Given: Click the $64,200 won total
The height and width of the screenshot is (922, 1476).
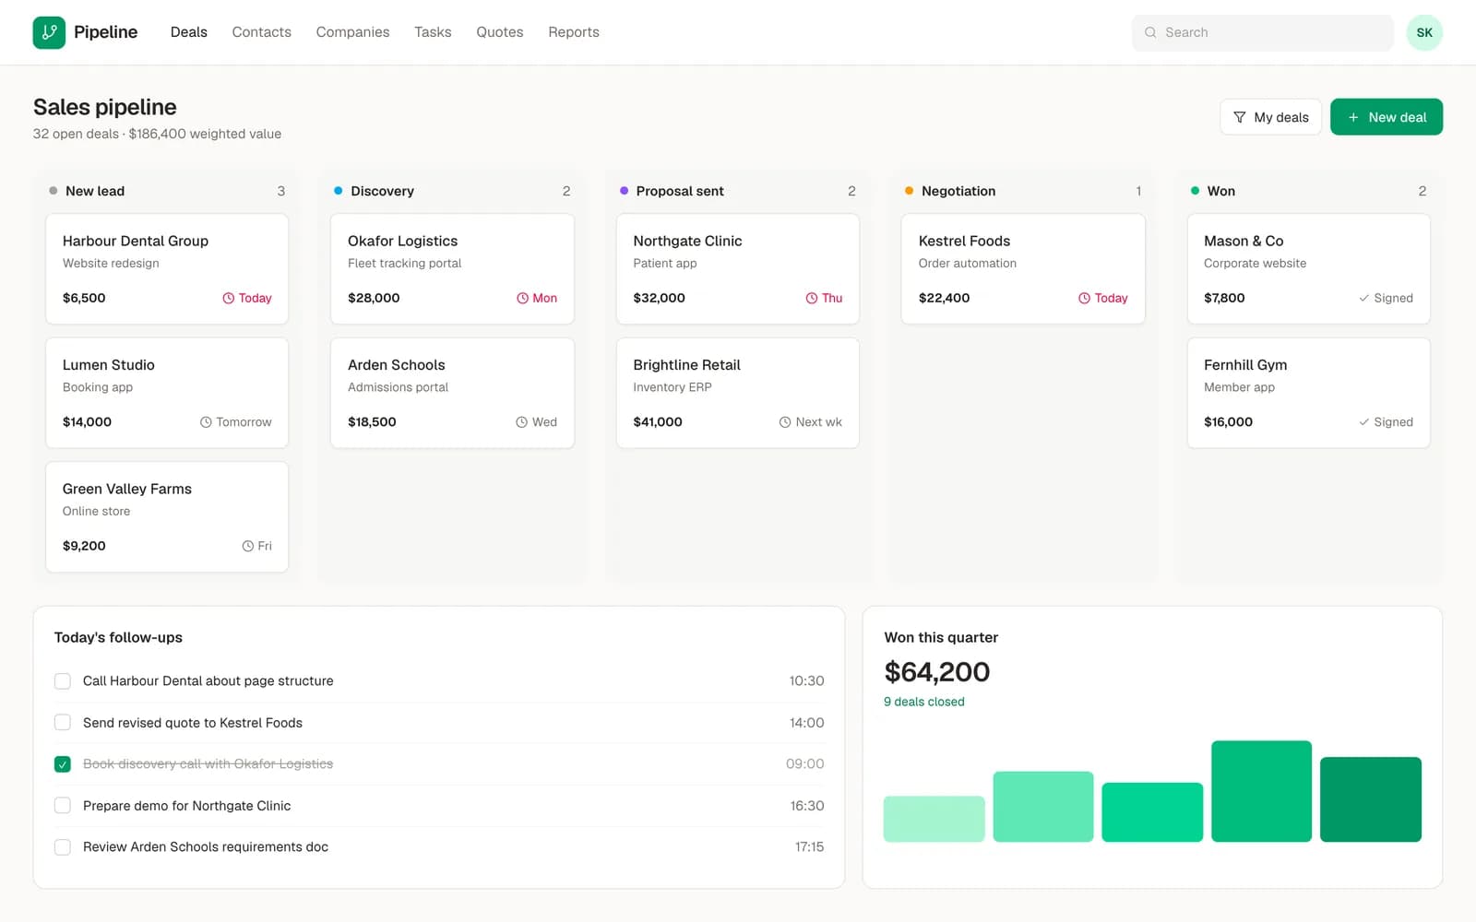Looking at the screenshot, I should coord(937,672).
